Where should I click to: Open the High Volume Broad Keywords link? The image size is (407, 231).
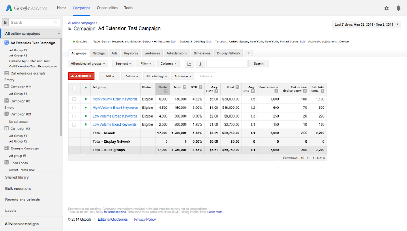115,108
